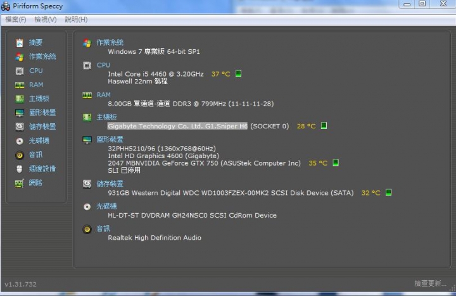Click the Realtek High Definition Audio text
This screenshot has height=296, width=456.
tap(155, 238)
